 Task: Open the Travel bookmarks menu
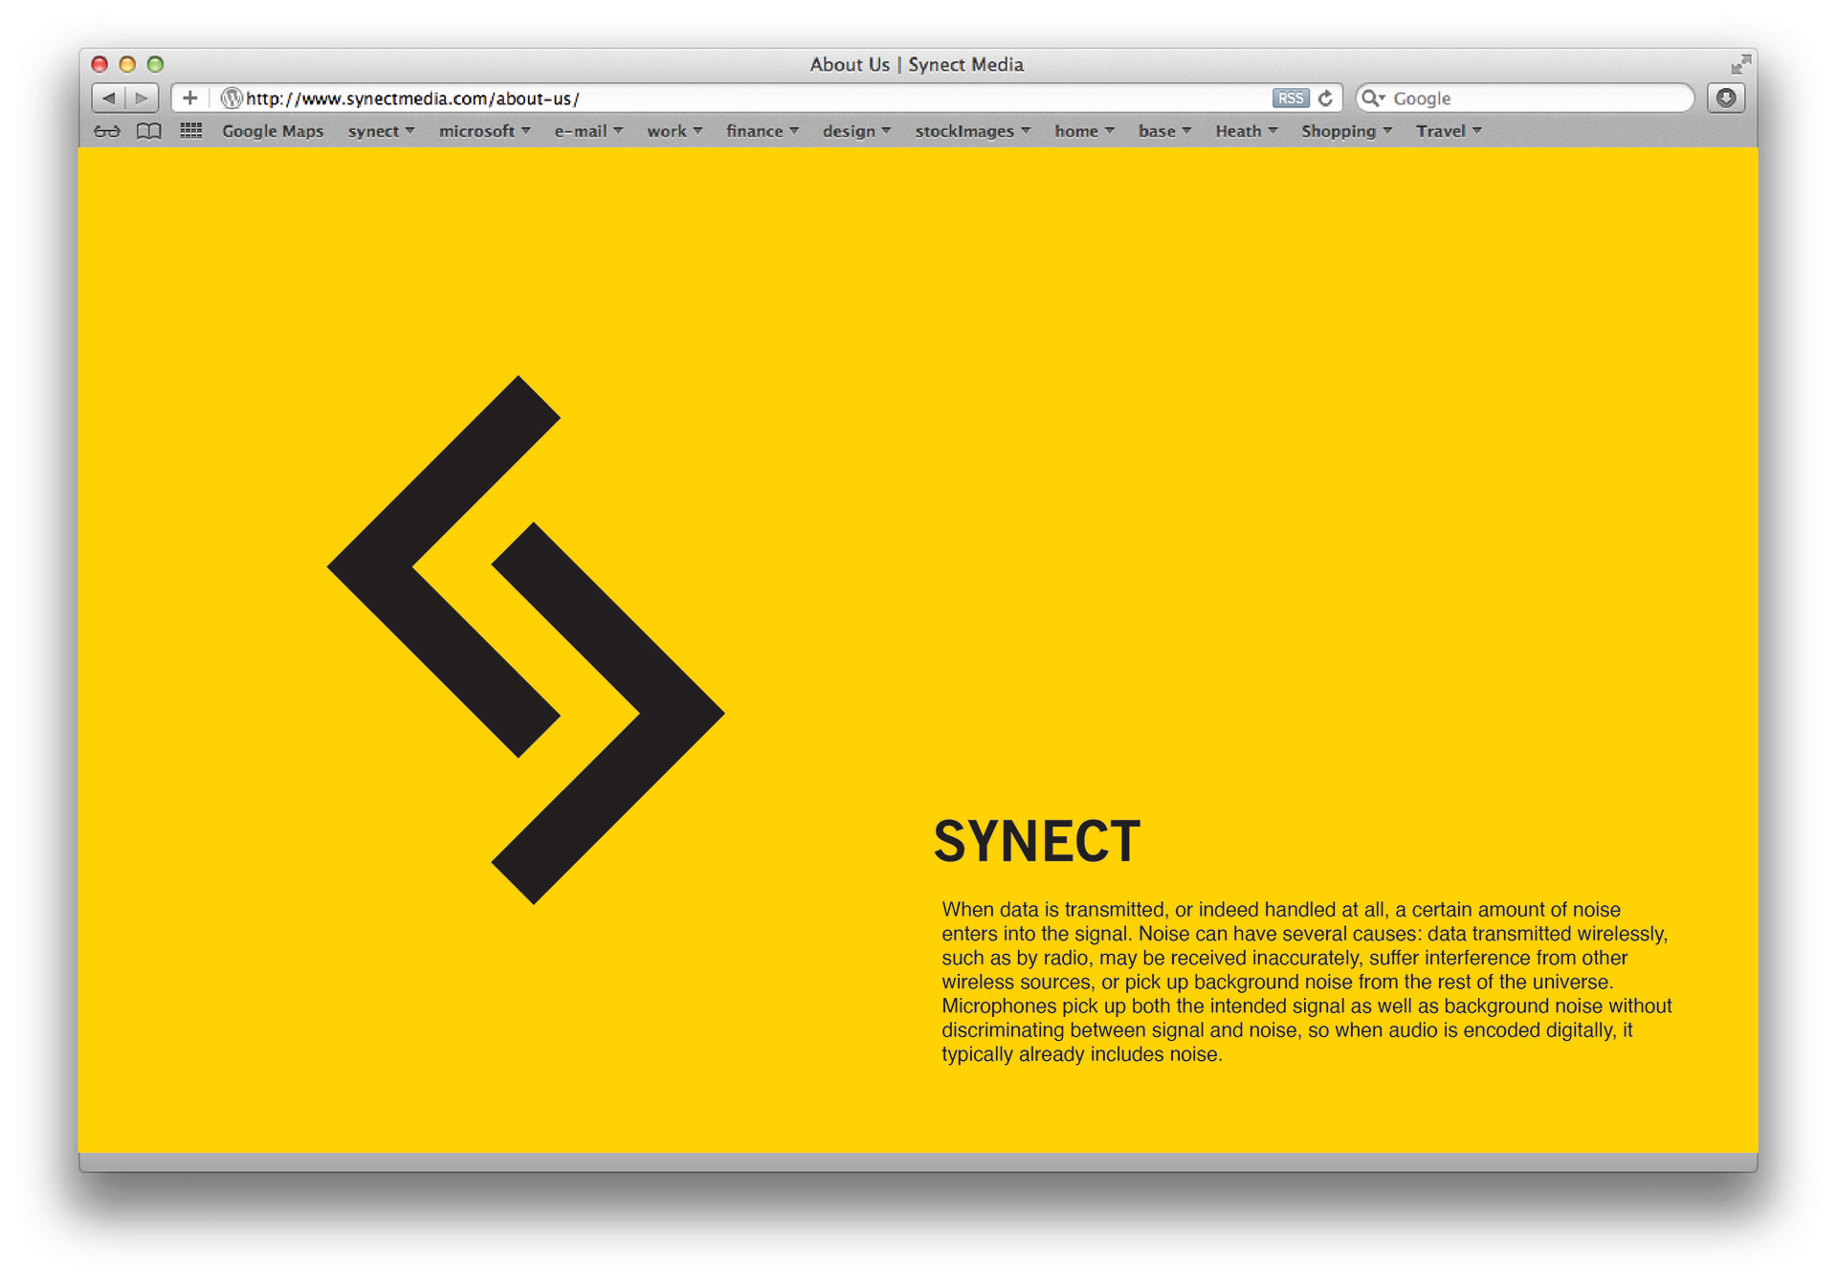click(x=1449, y=131)
